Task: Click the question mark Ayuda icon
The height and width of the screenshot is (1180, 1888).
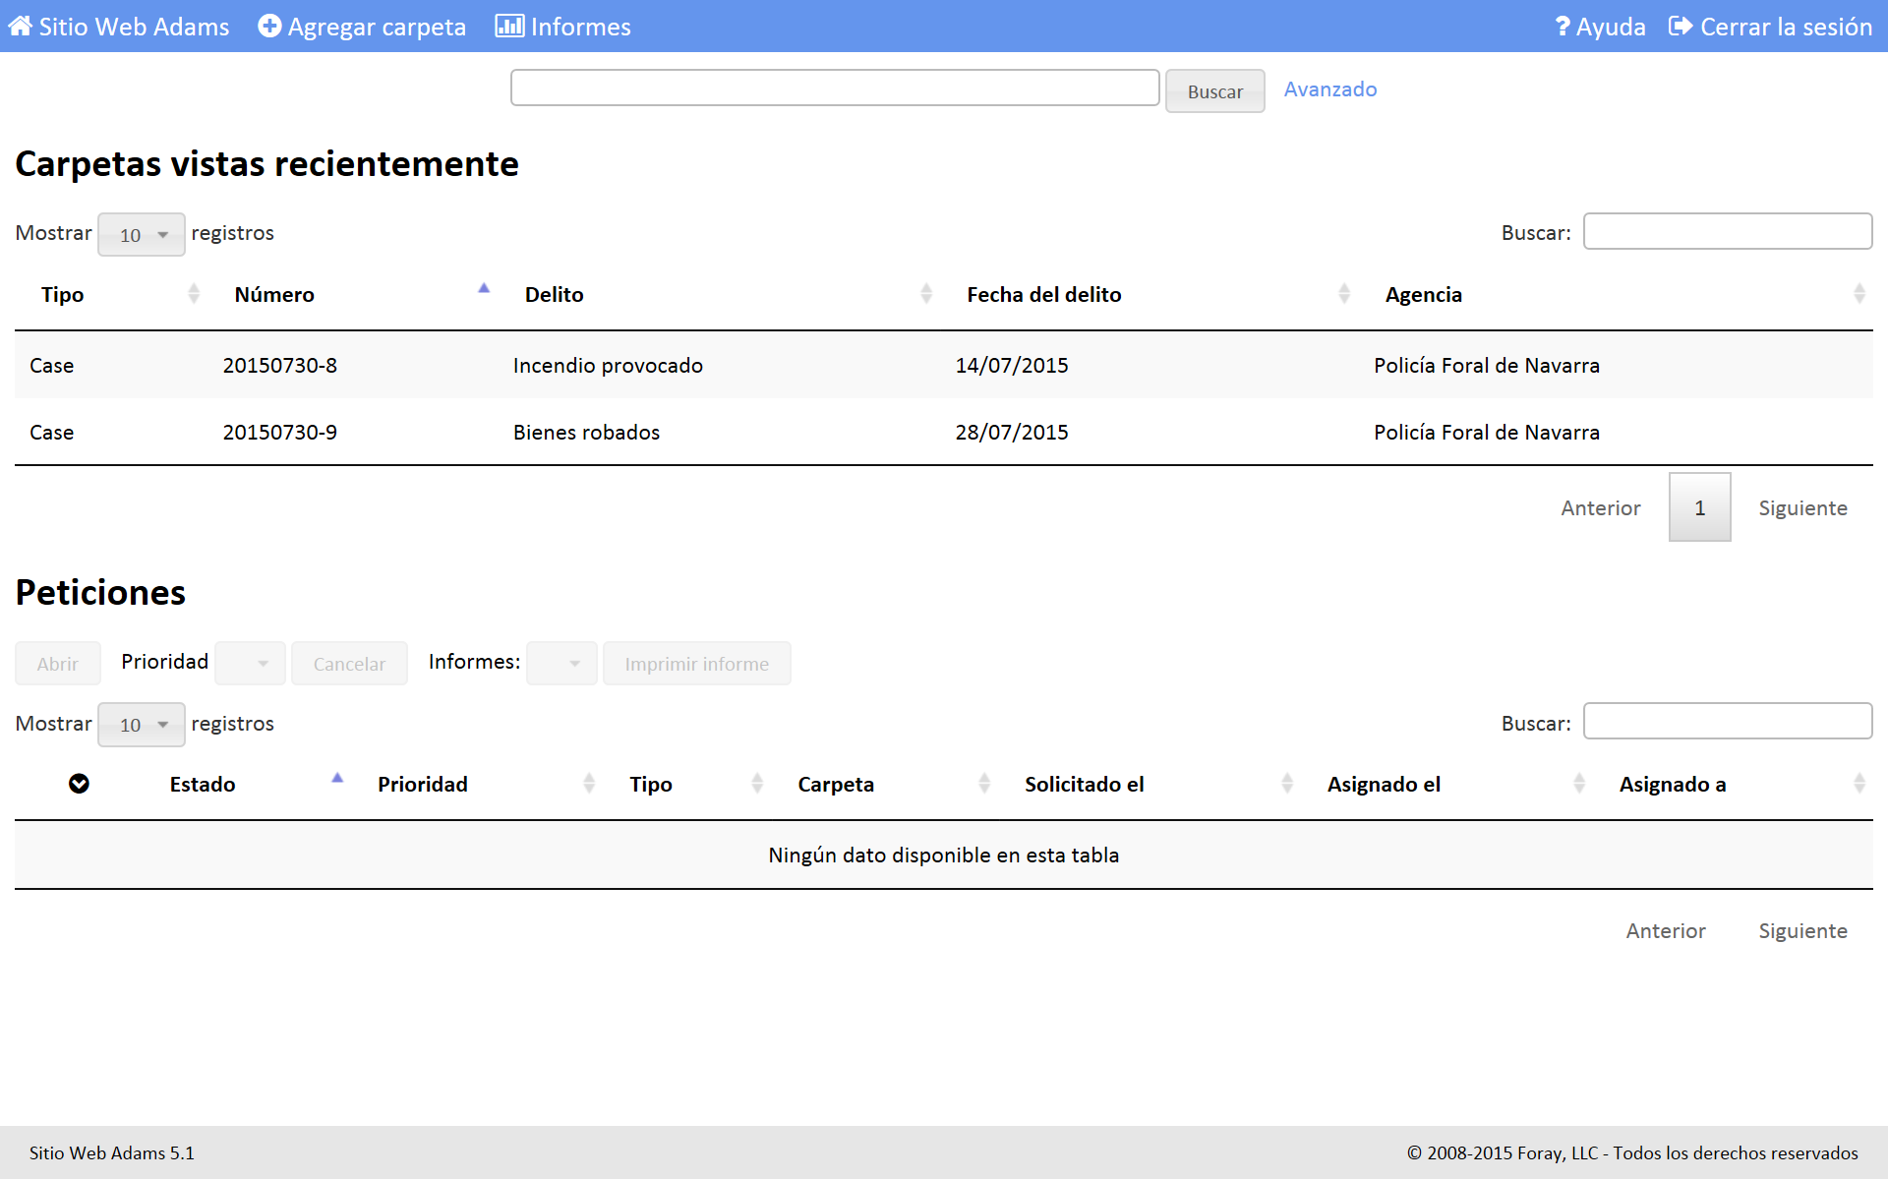Action: [x=1562, y=27]
